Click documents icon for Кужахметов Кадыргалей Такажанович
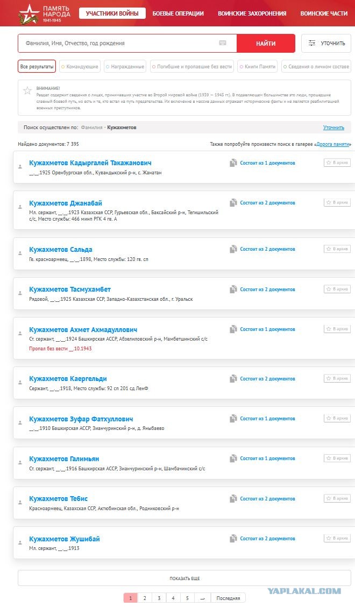355x607 pixels. tap(233, 163)
